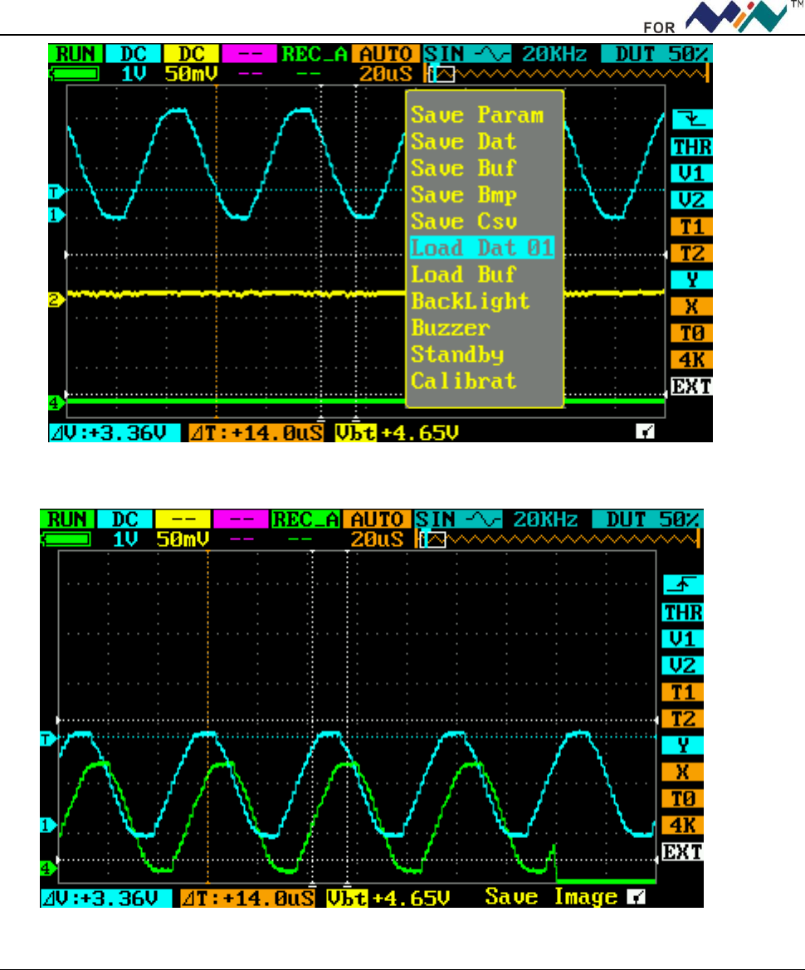Change 1V range in upper scope

tap(134, 74)
